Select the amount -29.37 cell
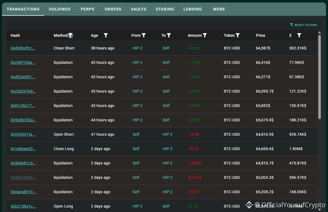The image size is (328, 212). 193,149
